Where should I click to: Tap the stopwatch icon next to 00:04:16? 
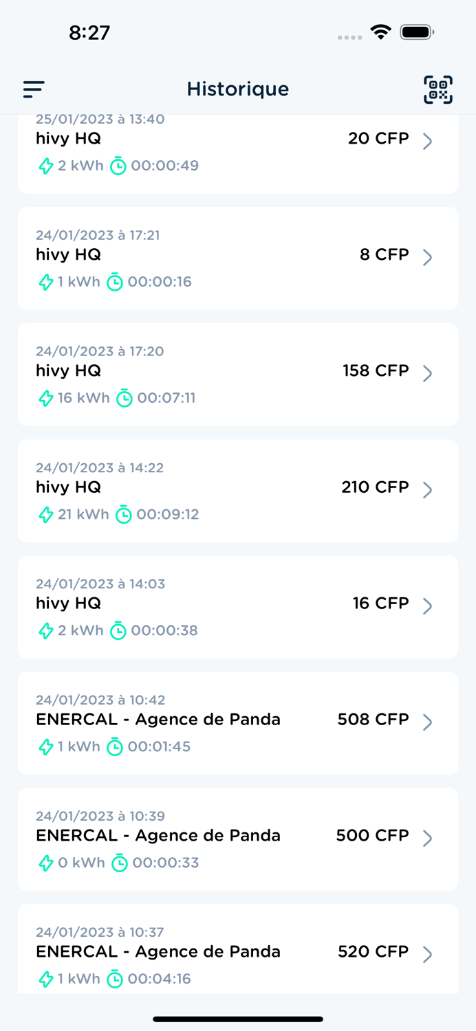pyautogui.click(x=115, y=979)
